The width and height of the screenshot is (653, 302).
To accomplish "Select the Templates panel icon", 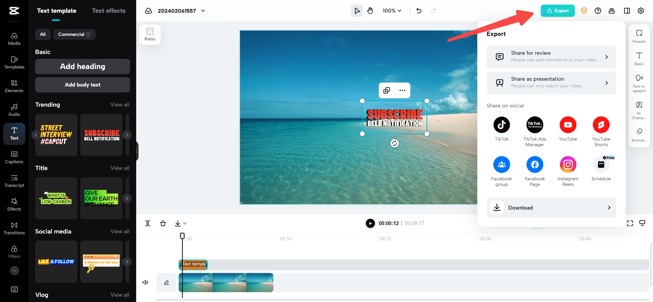I will pyautogui.click(x=14, y=62).
